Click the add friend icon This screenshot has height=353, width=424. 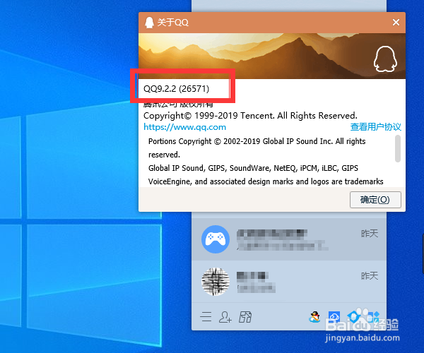click(x=225, y=317)
